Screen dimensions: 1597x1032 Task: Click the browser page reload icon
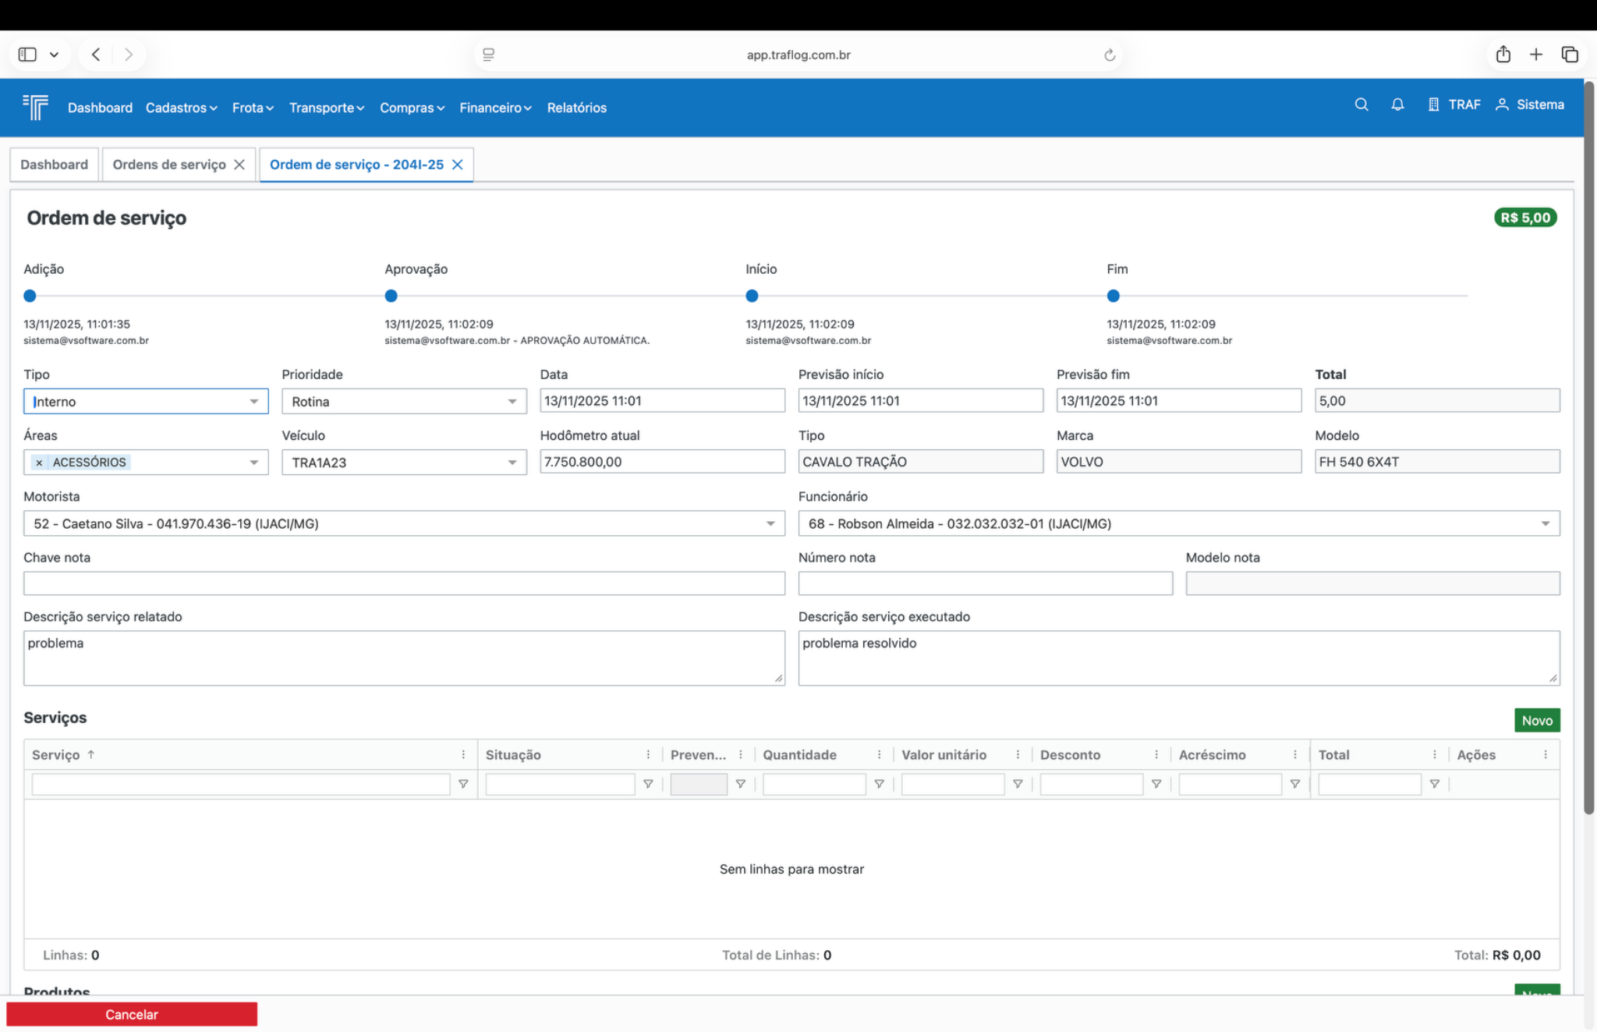[1110, 55]
